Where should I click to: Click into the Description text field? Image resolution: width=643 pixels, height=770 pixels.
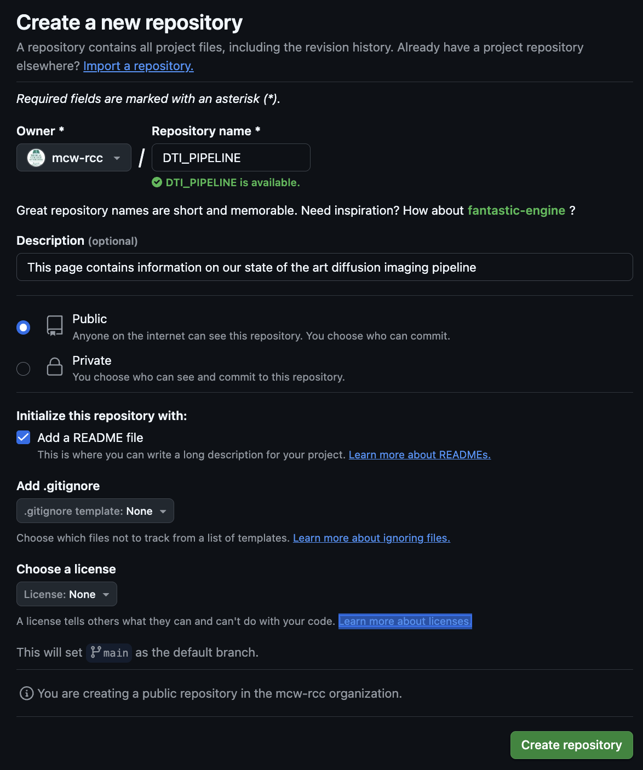click(324, 267)
